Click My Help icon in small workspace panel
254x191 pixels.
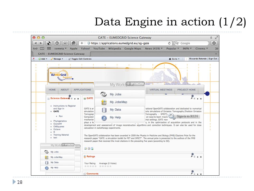[x=47, y=168]
